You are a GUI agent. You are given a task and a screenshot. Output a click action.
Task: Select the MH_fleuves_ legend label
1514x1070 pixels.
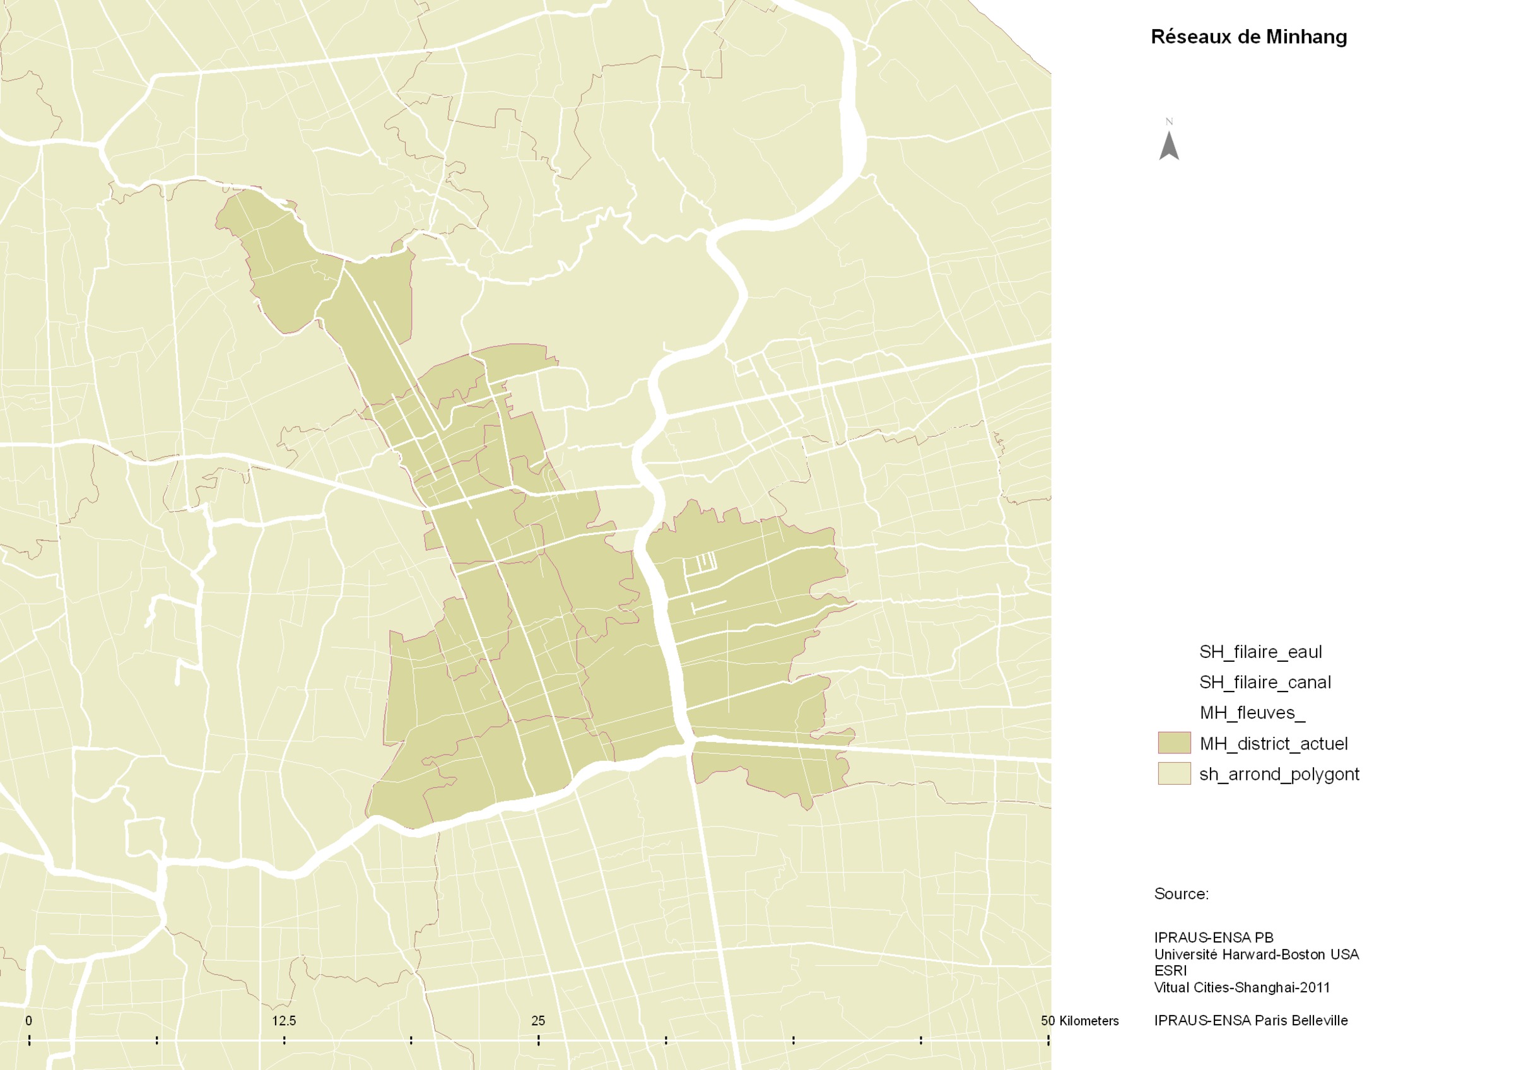(1252, 713)
